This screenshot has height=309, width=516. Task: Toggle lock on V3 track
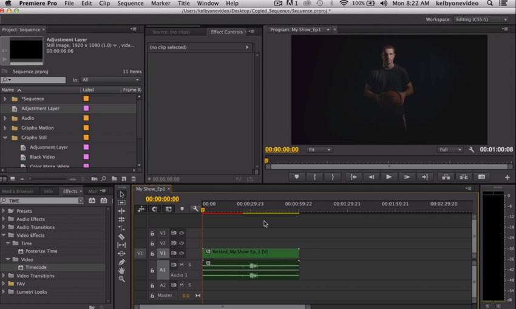pos(152,233)
